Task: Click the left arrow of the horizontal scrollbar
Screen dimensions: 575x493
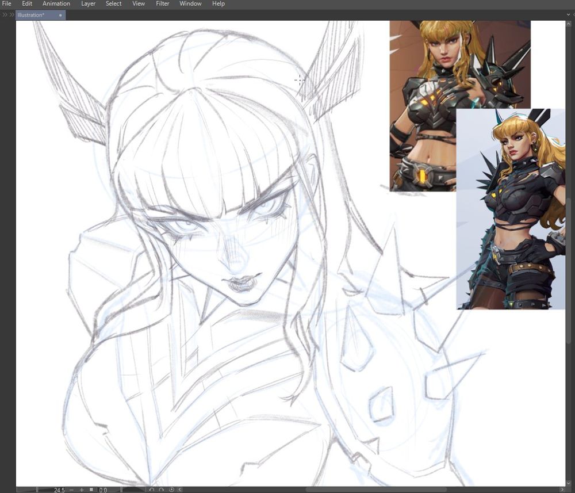Action: point(180,490)
